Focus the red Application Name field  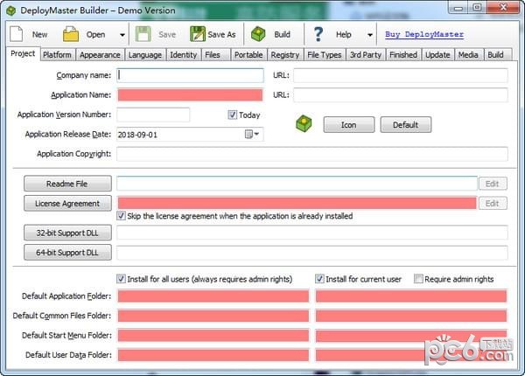pos(190,95)
